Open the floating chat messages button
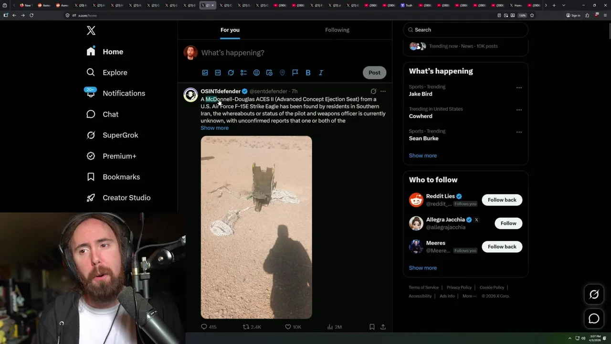The width and height of the screenshot is (611, 344). click(x=594, y=319)
